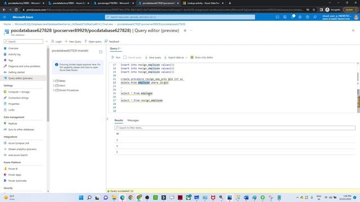The width and height of the screenshot is (360, 202).
Task: Open the Azure notifications bell
Action: pos(292,17)
